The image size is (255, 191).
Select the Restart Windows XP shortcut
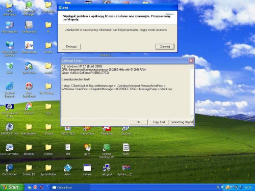[107, 151]
